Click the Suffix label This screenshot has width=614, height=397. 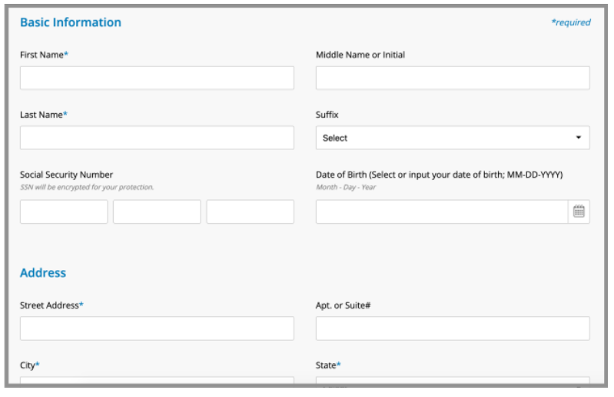pyautogui.click(x=327, y=115)
